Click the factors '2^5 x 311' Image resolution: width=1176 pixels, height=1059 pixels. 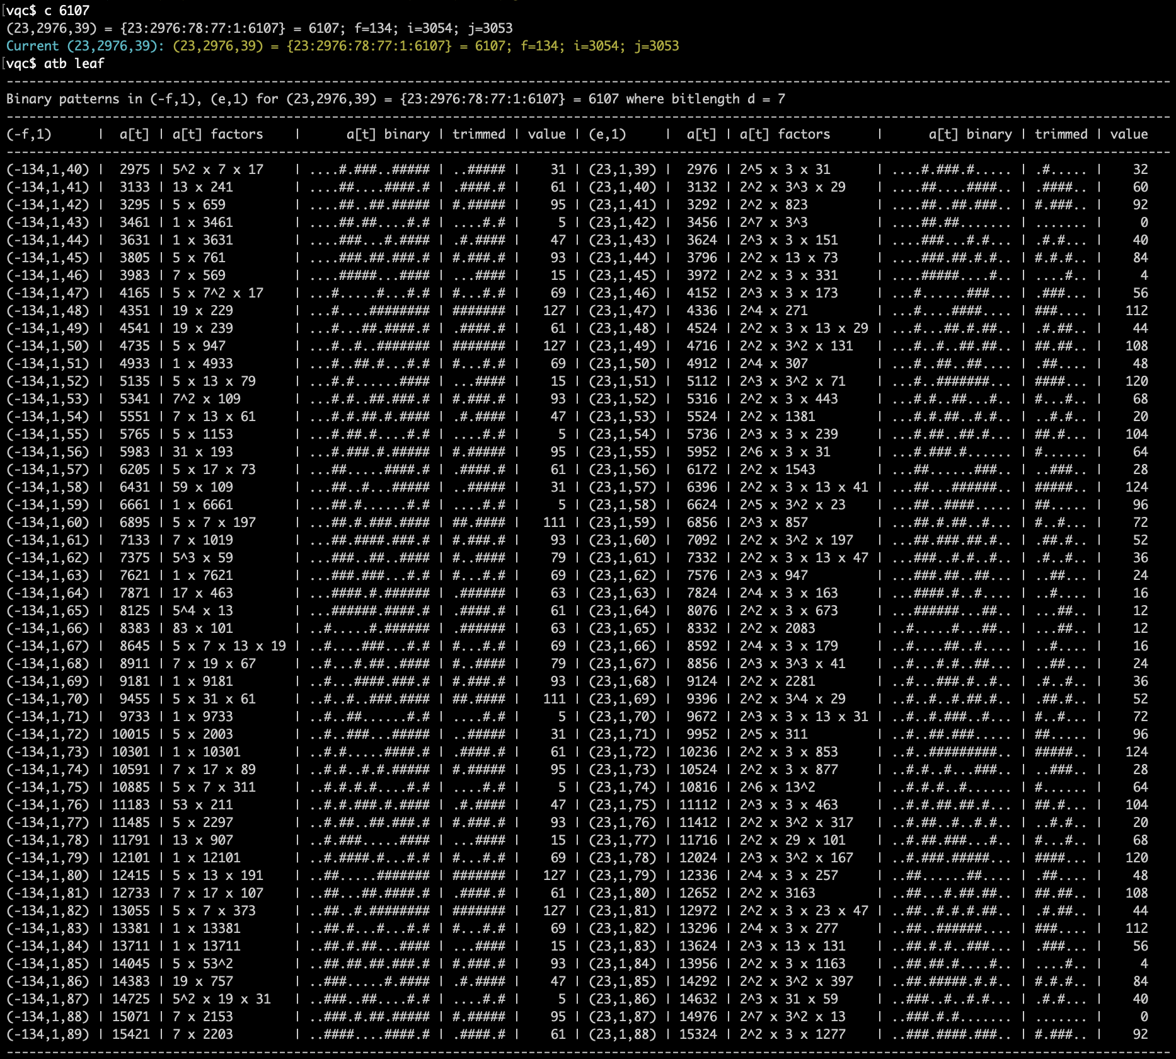(x=774, y=734)
